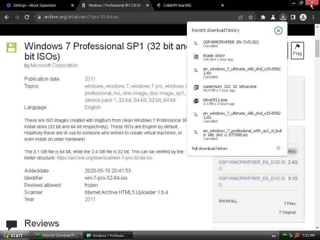Download the 3.1G GSP1RMCPRXFRER_EN_DVD.ISO file
Viewport: 320px width, 240px height.
[x=252, y=182]
